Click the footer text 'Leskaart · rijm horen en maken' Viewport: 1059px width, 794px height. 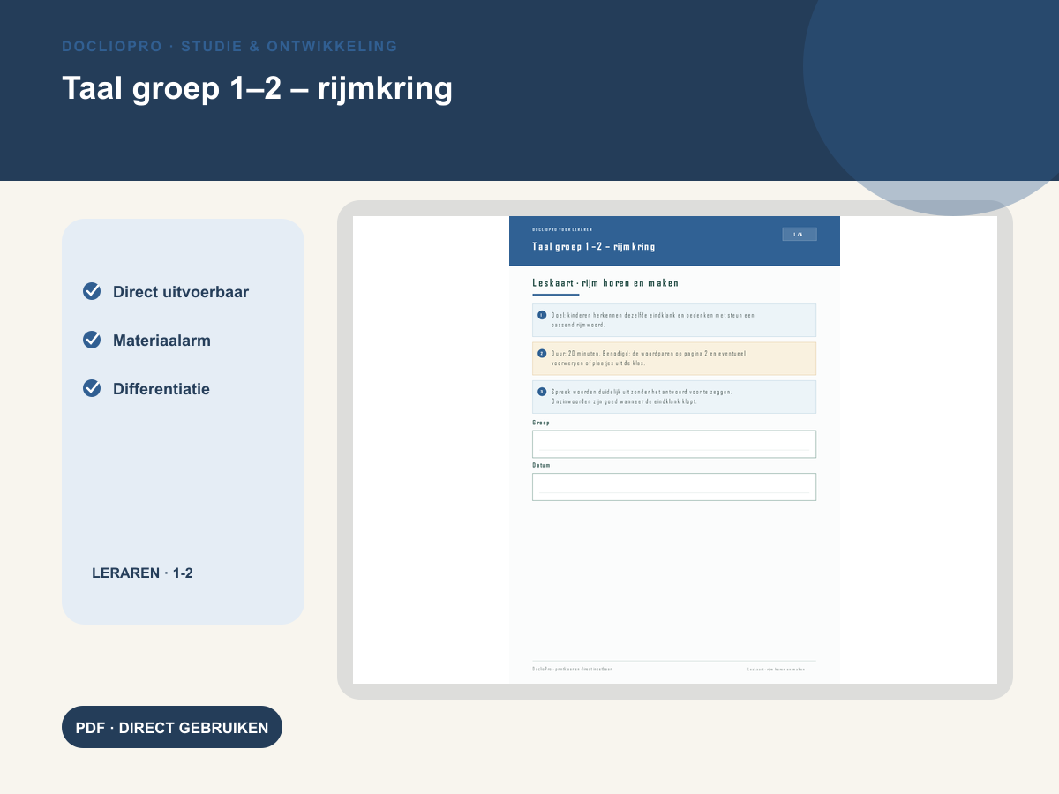[x=777, y=670]
